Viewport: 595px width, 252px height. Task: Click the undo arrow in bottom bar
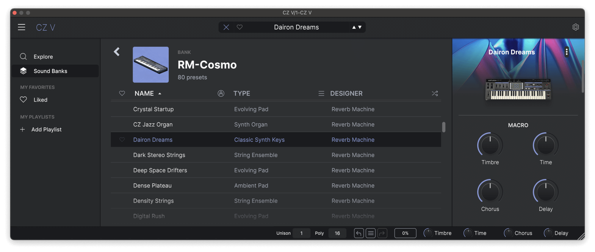pos(359,233)
